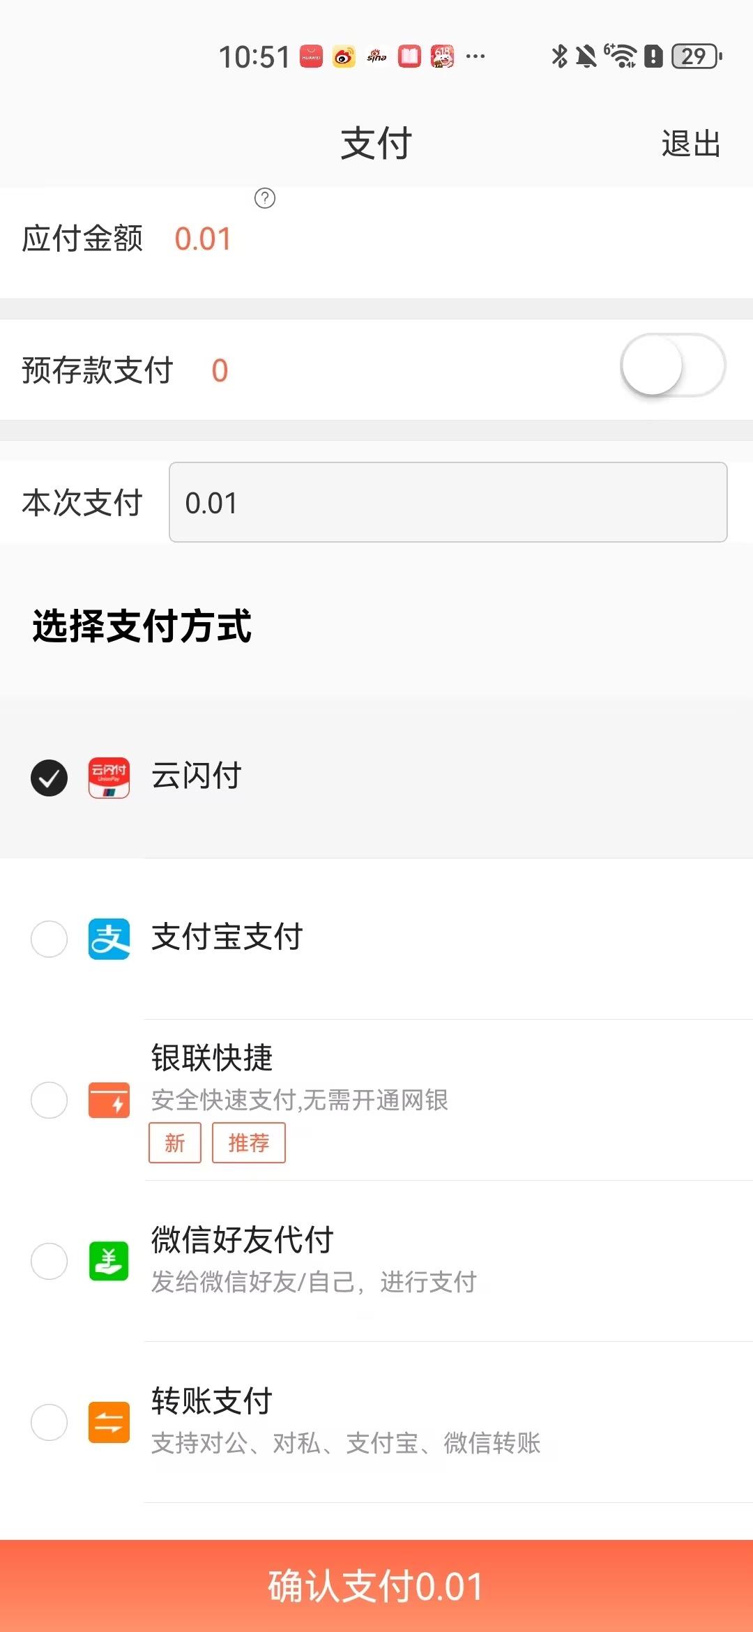753x1632 pixels.
Task: Tap the 推荐 tag under 银联快捷
Action: click(249, 1142)
